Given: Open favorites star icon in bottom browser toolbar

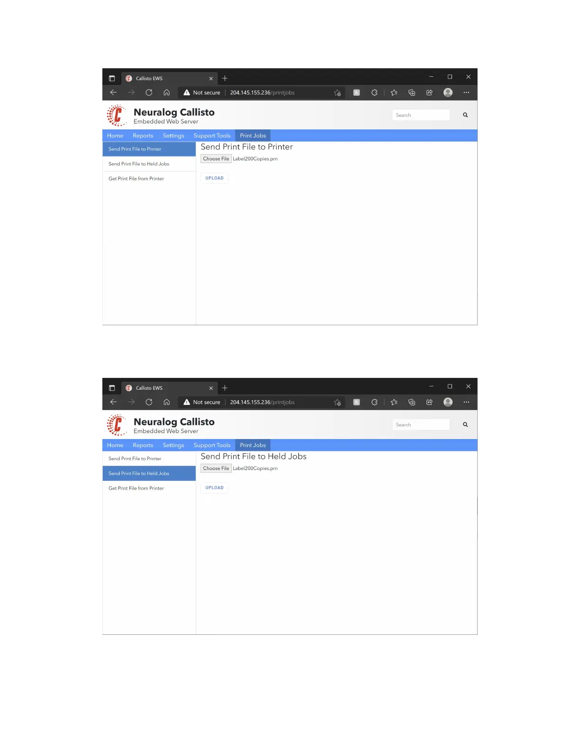Looking at the screenshot, I should (x=394, y=402).
